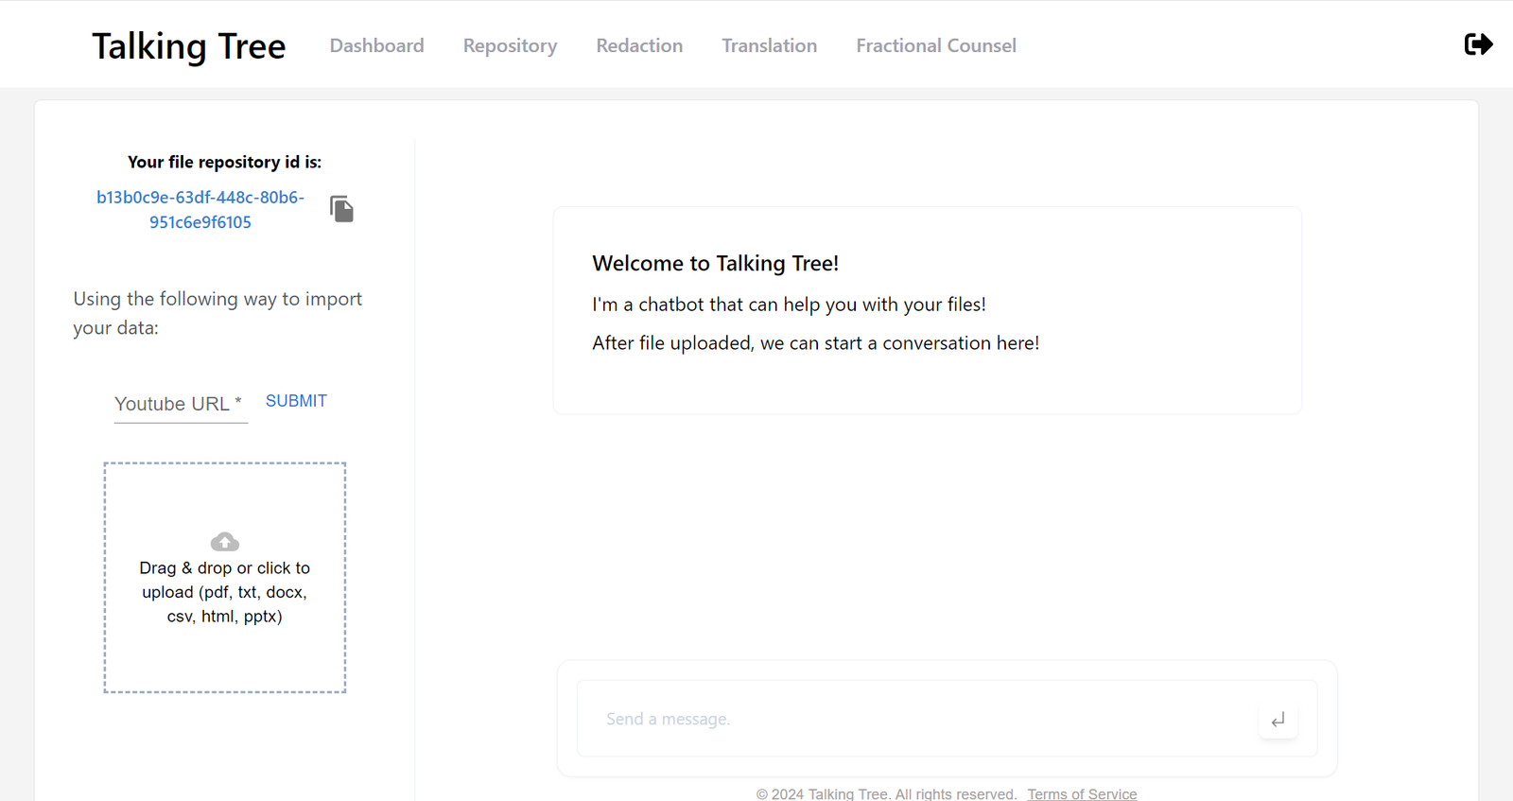Open Fractional Counsel in the navigation
Viewport: 1513px width, 801px height.
pyautogui.click(x=936, y=45)
